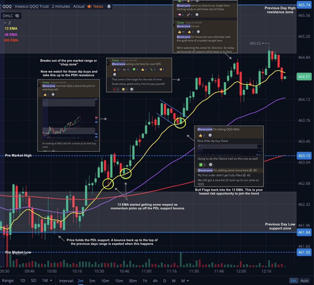Toggle Auto scale button
This screenshot has height=285, width=314.
tap(304, 281)
